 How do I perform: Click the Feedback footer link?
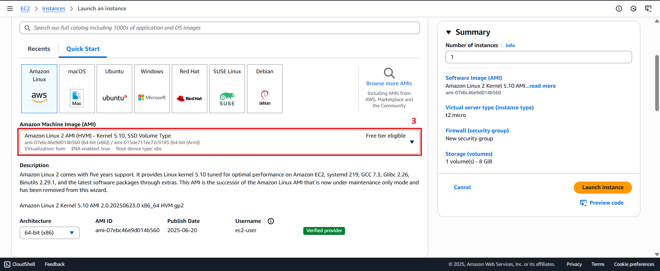[55, 264]
